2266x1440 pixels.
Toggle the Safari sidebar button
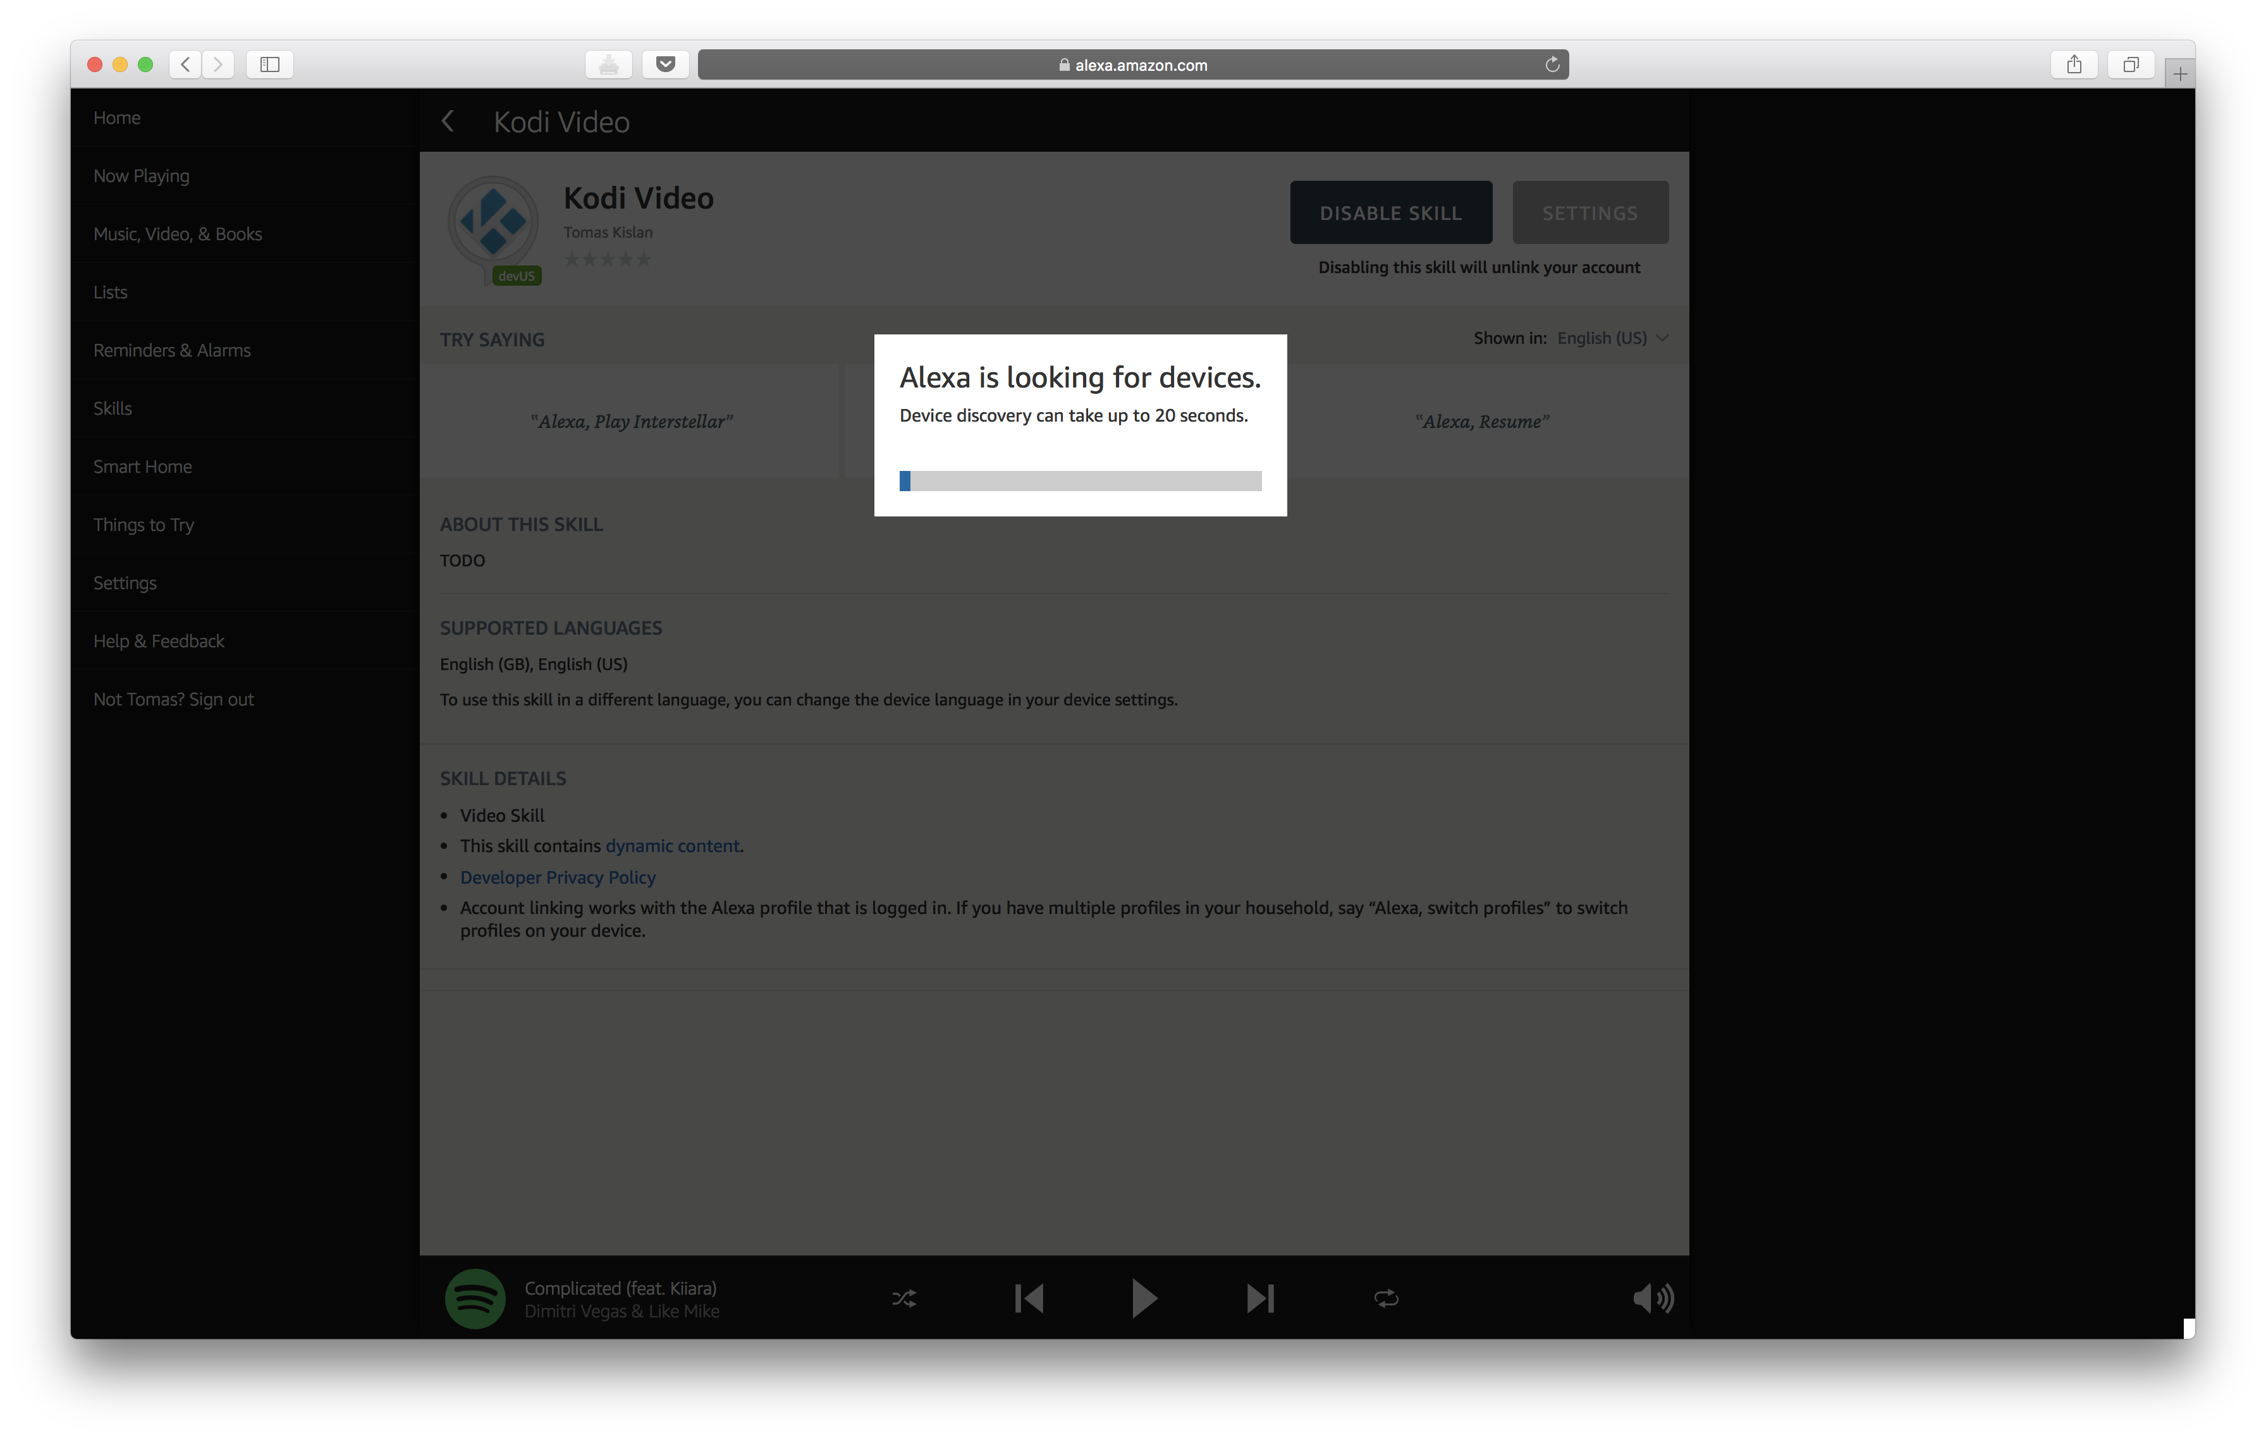coord(270,64)
